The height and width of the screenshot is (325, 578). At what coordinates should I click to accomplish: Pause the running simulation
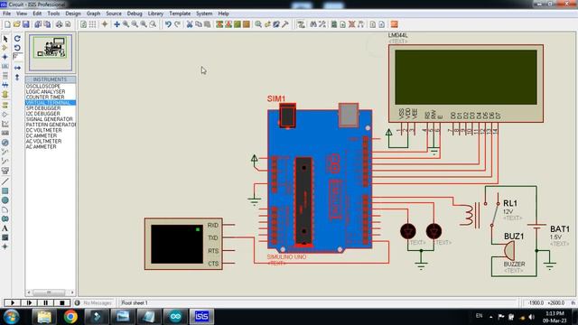(46, 303)
